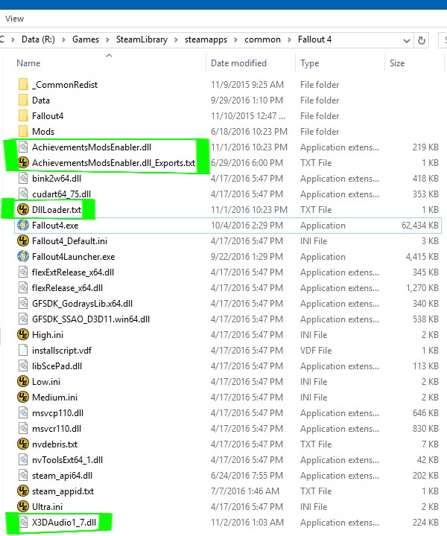Click the Medium.ini file icon
The image size is (447, 536).
tap(23, 397)
